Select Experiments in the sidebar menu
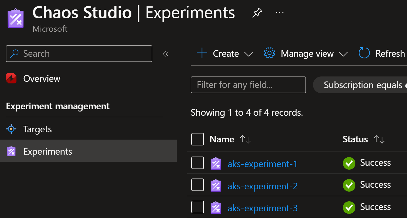The image size is (407, 218). (x=88, y=151)
